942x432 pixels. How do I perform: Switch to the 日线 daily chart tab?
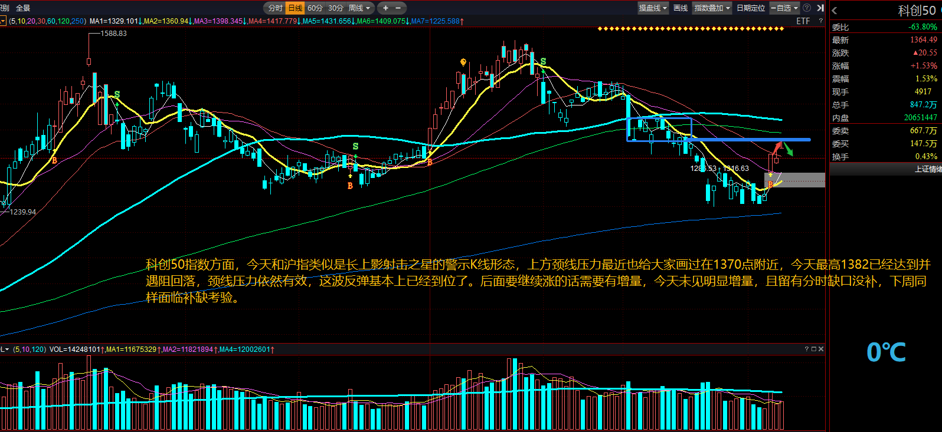295,8
